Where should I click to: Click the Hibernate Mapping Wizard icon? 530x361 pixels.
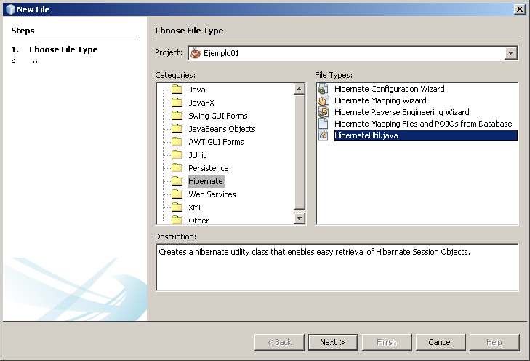click(x=324, y=100)
